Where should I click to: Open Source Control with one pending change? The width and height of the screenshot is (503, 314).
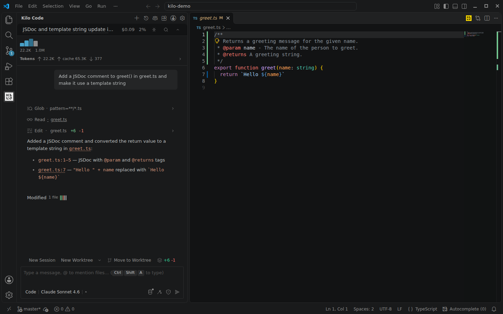pos(9,51)
